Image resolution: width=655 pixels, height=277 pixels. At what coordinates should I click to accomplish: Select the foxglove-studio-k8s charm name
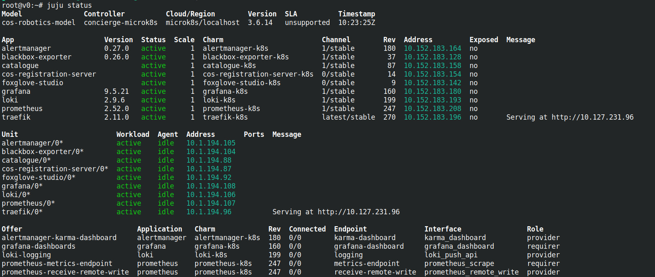pos(241,83)
